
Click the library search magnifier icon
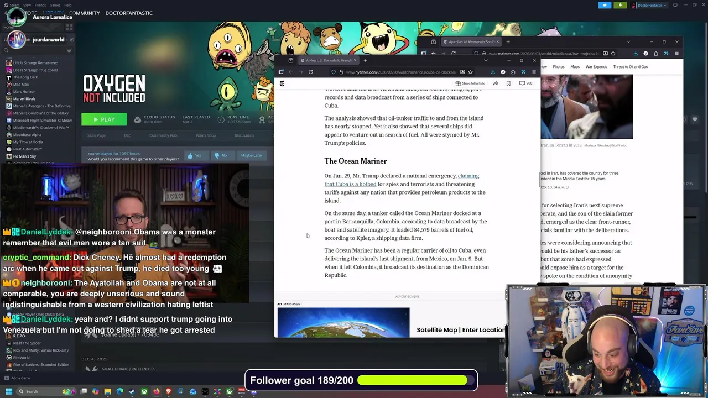[x=7, y=50]
